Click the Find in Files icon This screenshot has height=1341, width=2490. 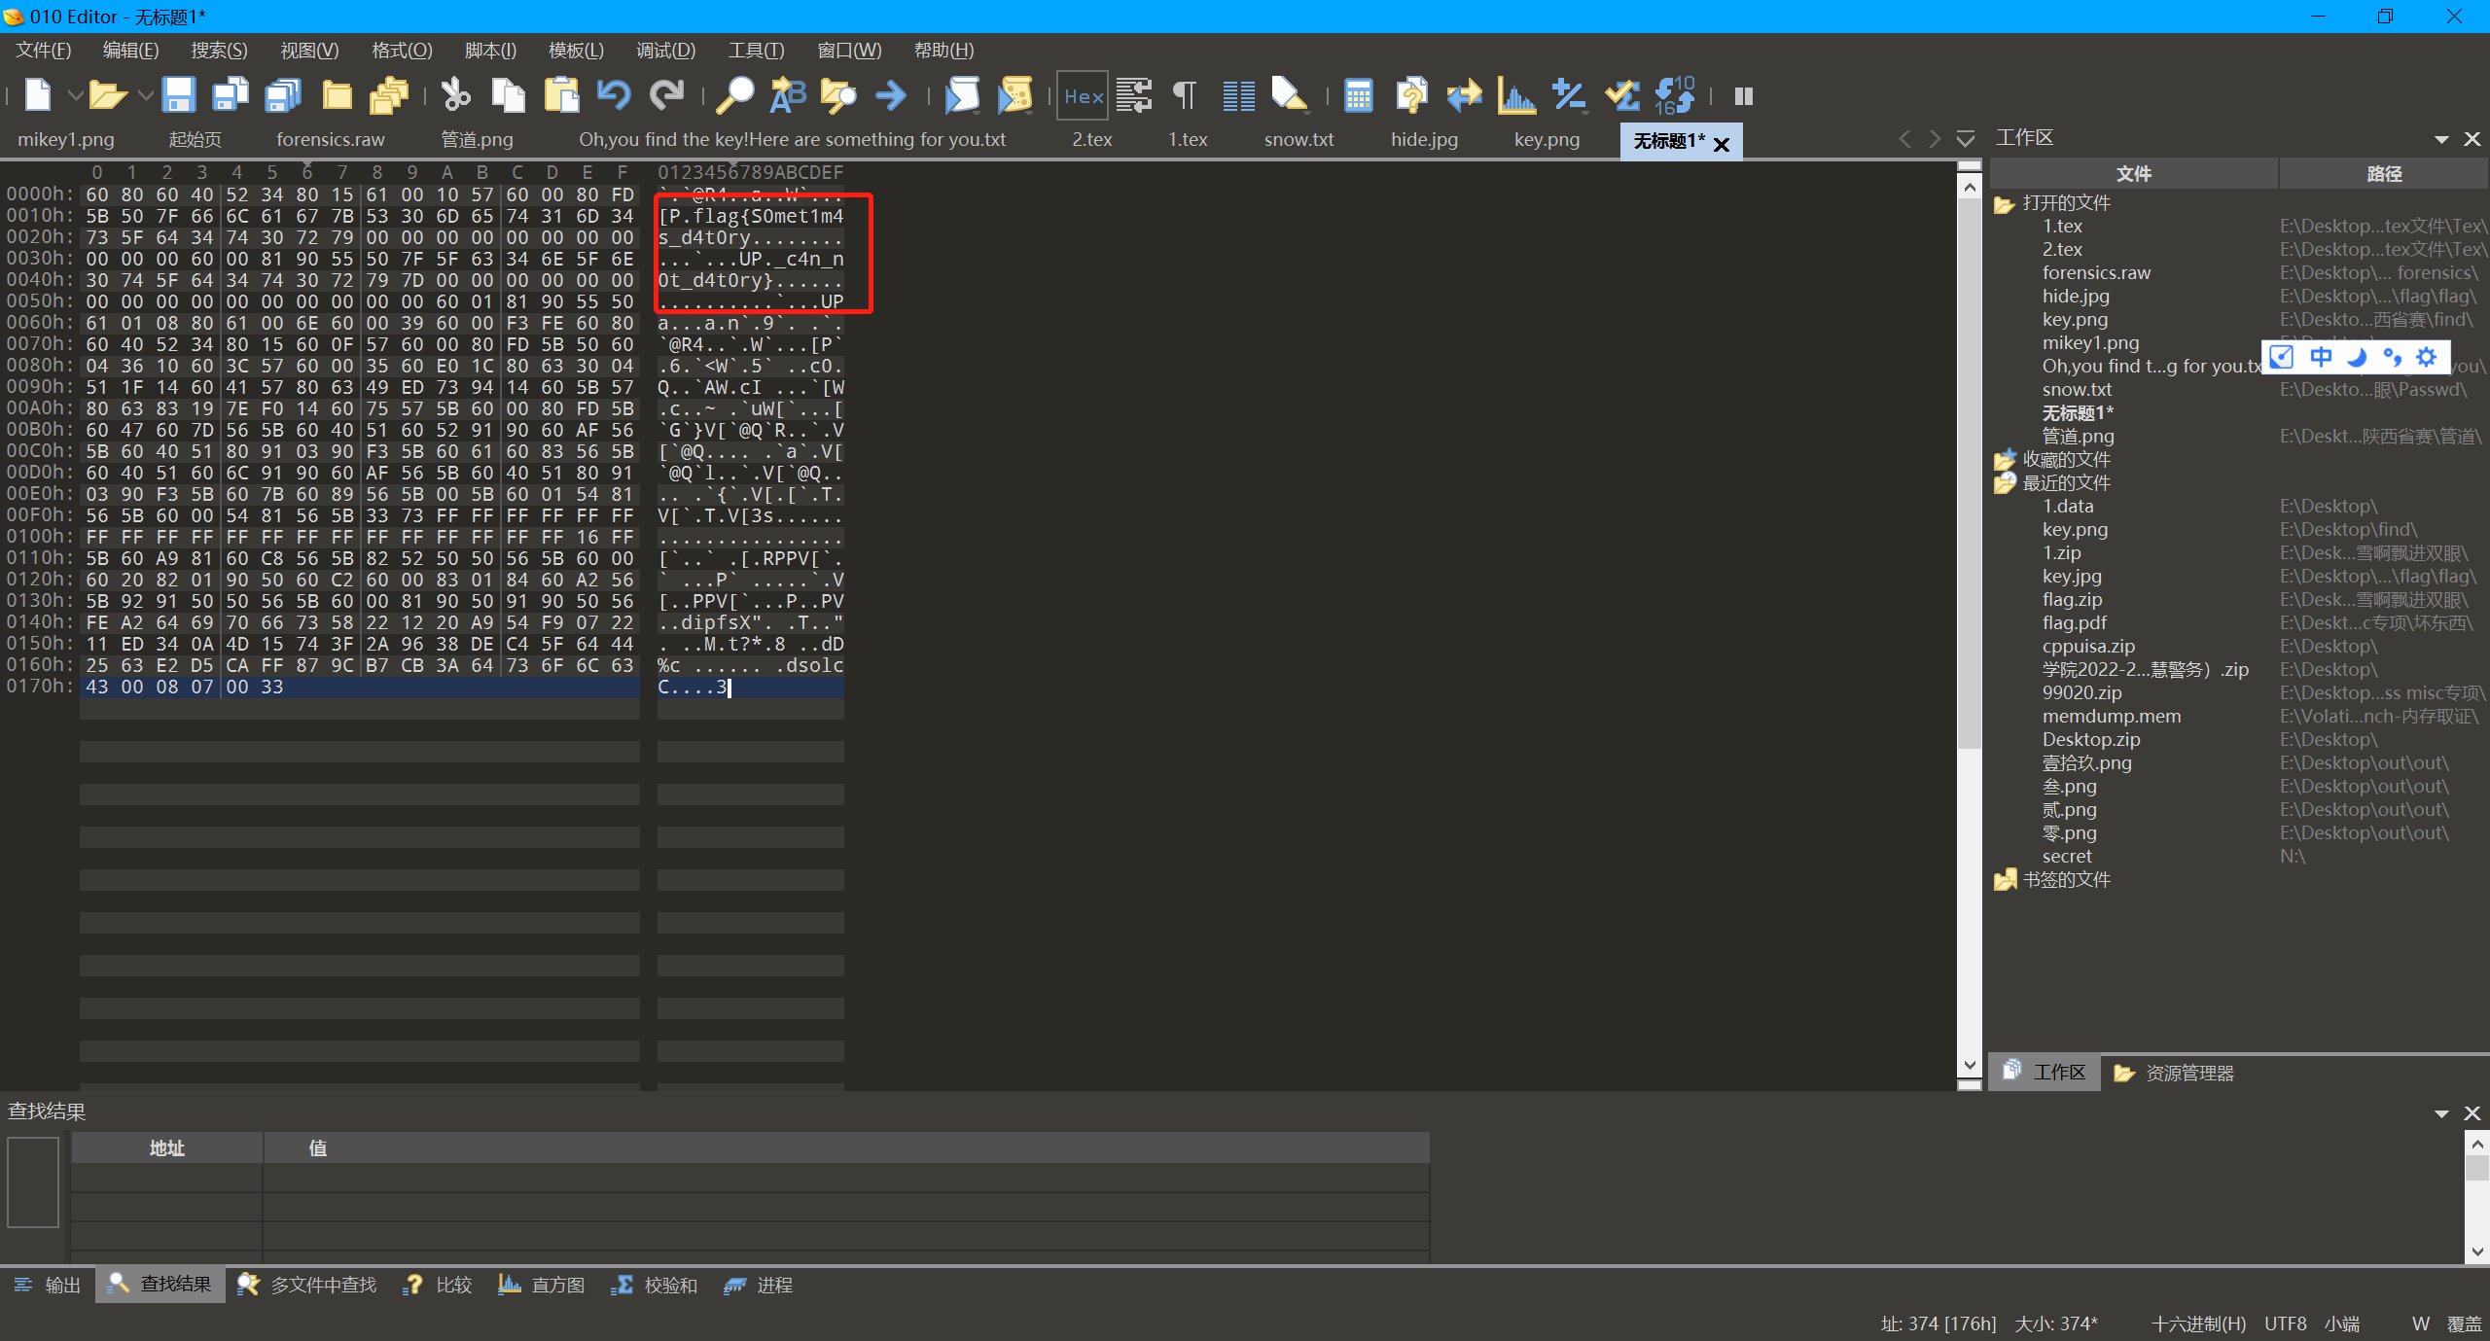pyautogui.click(x=838, y=95)
